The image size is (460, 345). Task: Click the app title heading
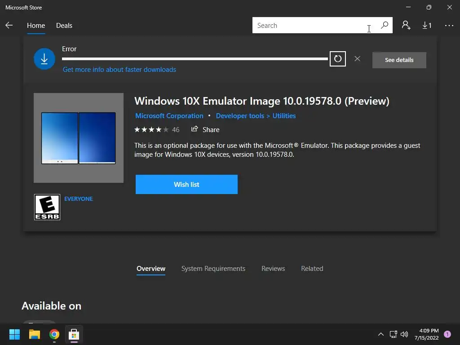coord(262,101)
